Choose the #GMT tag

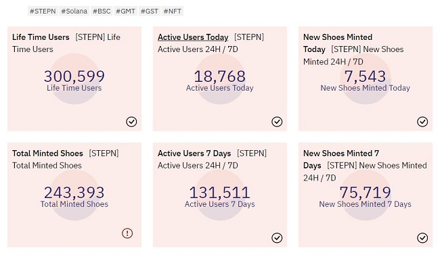click(x=125, y=11)
